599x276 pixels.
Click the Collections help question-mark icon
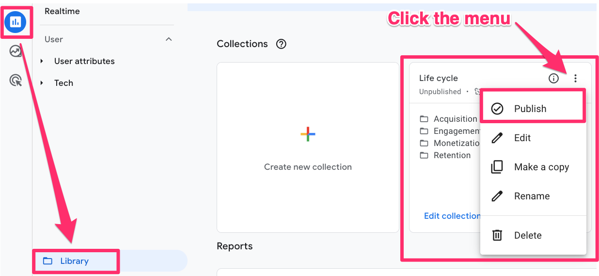pyautogui.click(x=281, y=44)
